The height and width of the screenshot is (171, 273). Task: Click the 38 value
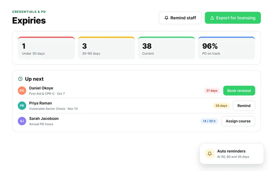[147, 46]
